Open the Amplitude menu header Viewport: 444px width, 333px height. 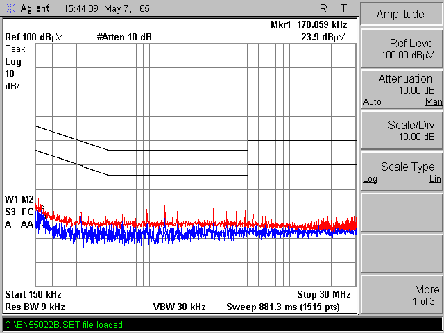pyautogui.click(x=400, y=15)
